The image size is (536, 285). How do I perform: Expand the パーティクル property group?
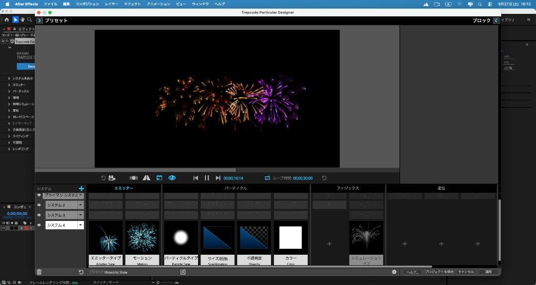9,91
